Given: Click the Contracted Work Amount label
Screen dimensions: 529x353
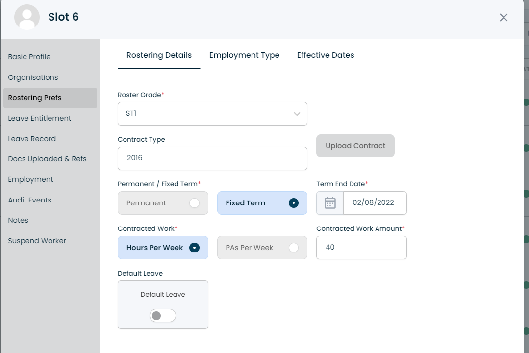Looking at the screenshot, I should click(x=360, y=228).
